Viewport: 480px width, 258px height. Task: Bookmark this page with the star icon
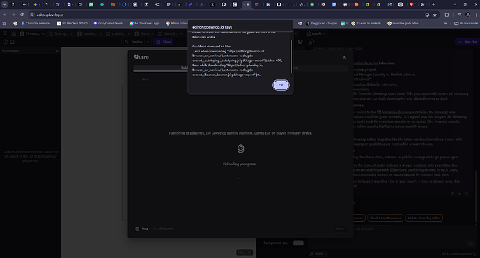[435, 15]
